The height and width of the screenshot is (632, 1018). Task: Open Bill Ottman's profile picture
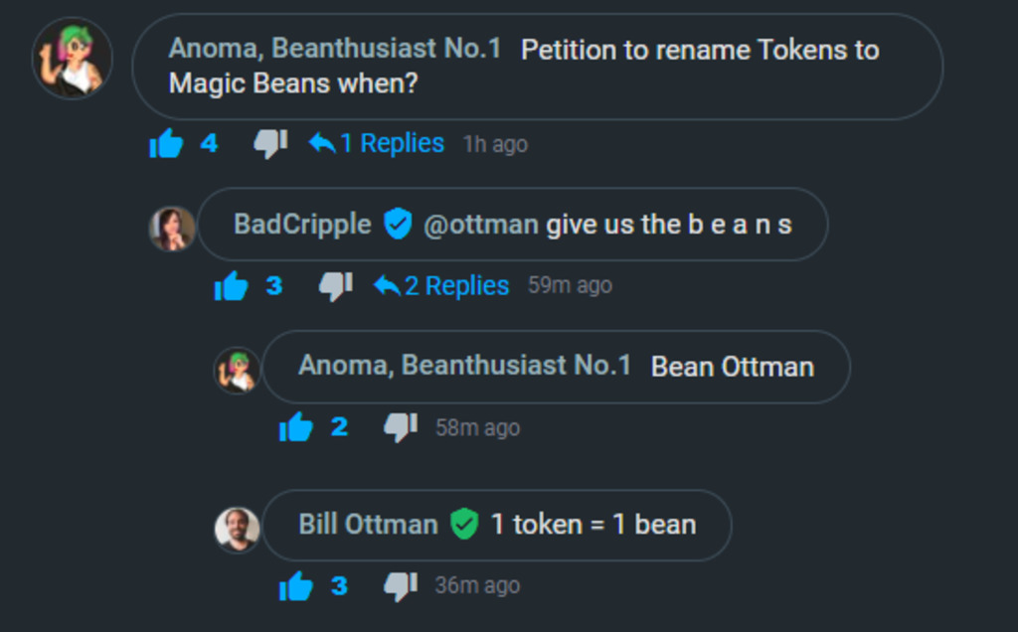pyautogui.click(x=237, y=529)
